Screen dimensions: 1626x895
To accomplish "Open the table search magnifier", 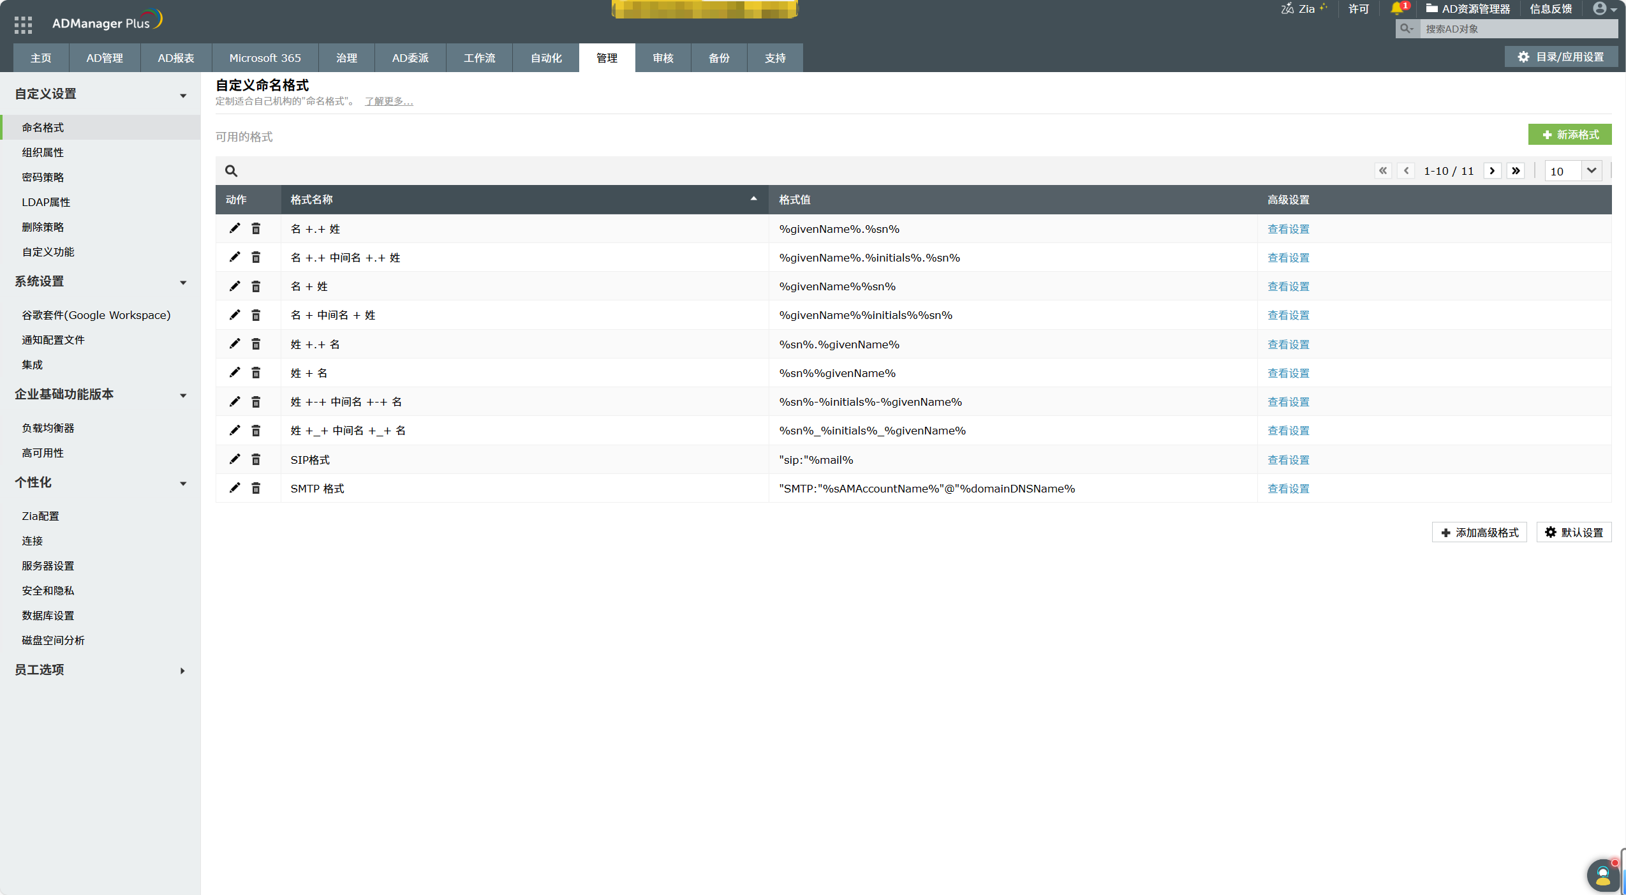I will (x=231, y=170).
